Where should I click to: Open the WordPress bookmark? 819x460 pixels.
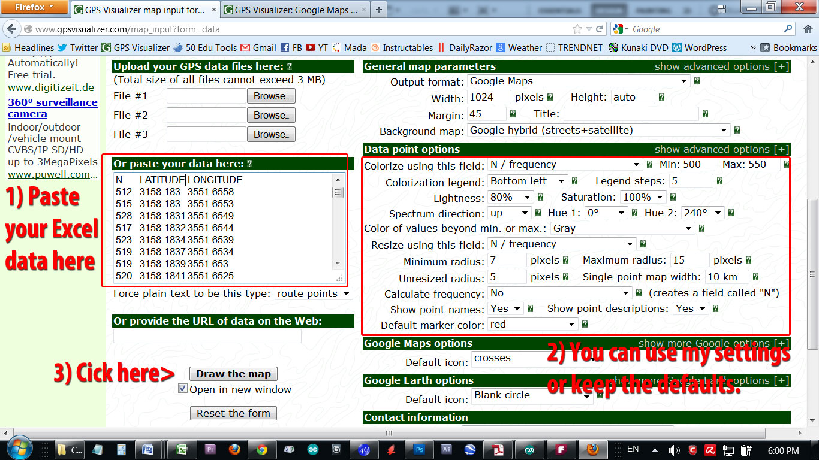point(700,47)
